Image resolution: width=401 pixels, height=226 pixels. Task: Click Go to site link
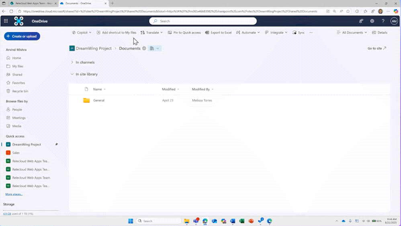377,48
